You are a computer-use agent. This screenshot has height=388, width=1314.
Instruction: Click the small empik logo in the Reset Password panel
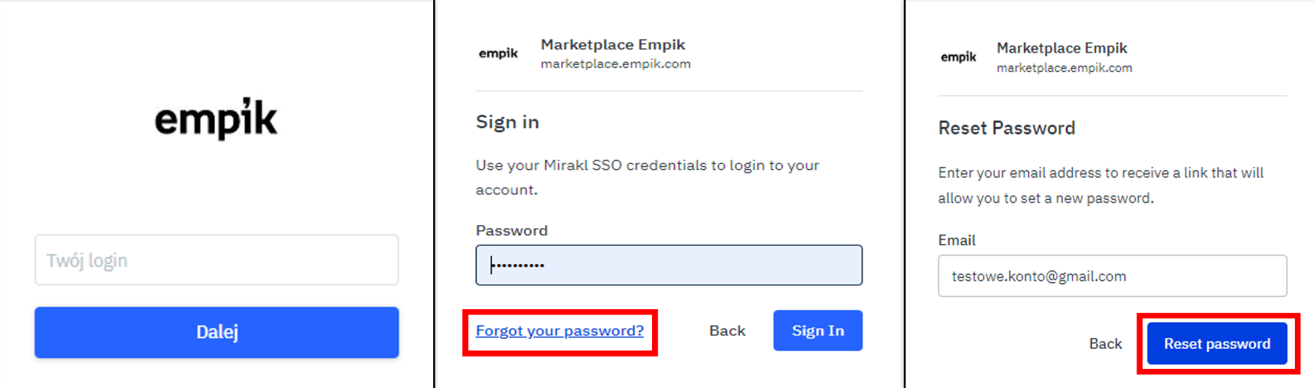click(x=958, y=57)
